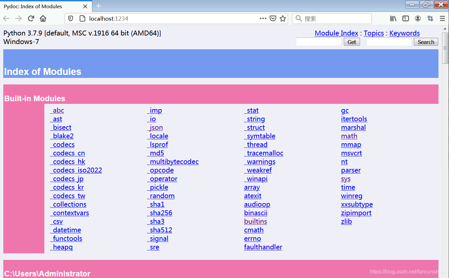Reload the current page
Image resolution: width=449 pixels, height=278 pixels.
(x=31, y=19)
